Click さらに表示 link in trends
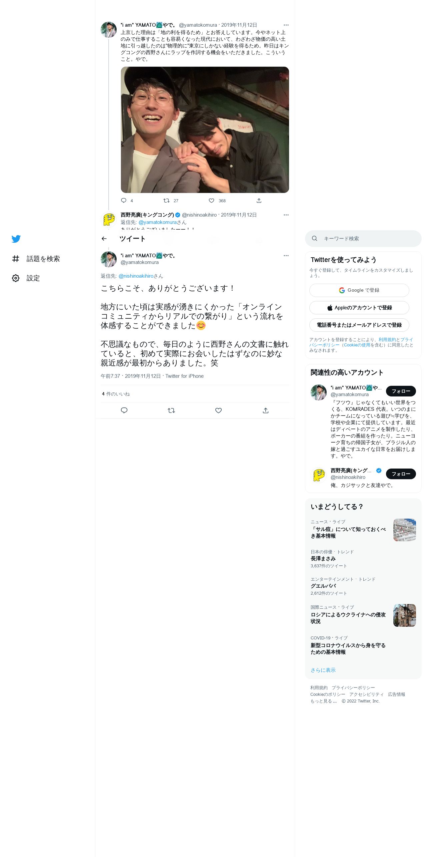428x857 pixels. click(323, 670)
